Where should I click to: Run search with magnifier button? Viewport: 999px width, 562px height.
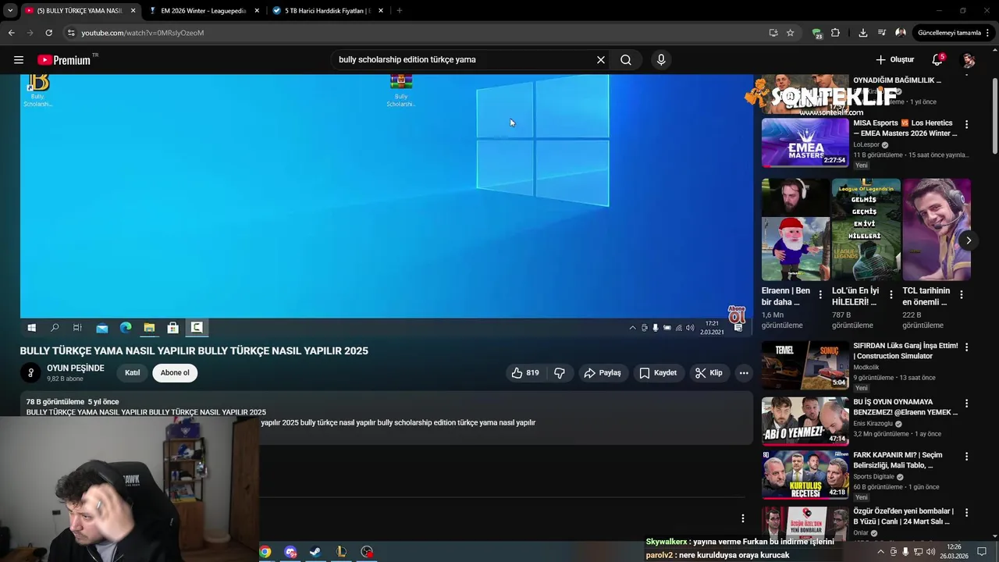click(626, 60)
